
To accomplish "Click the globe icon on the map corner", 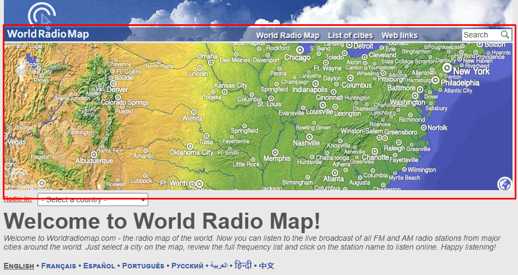I will tap(504, 184).
